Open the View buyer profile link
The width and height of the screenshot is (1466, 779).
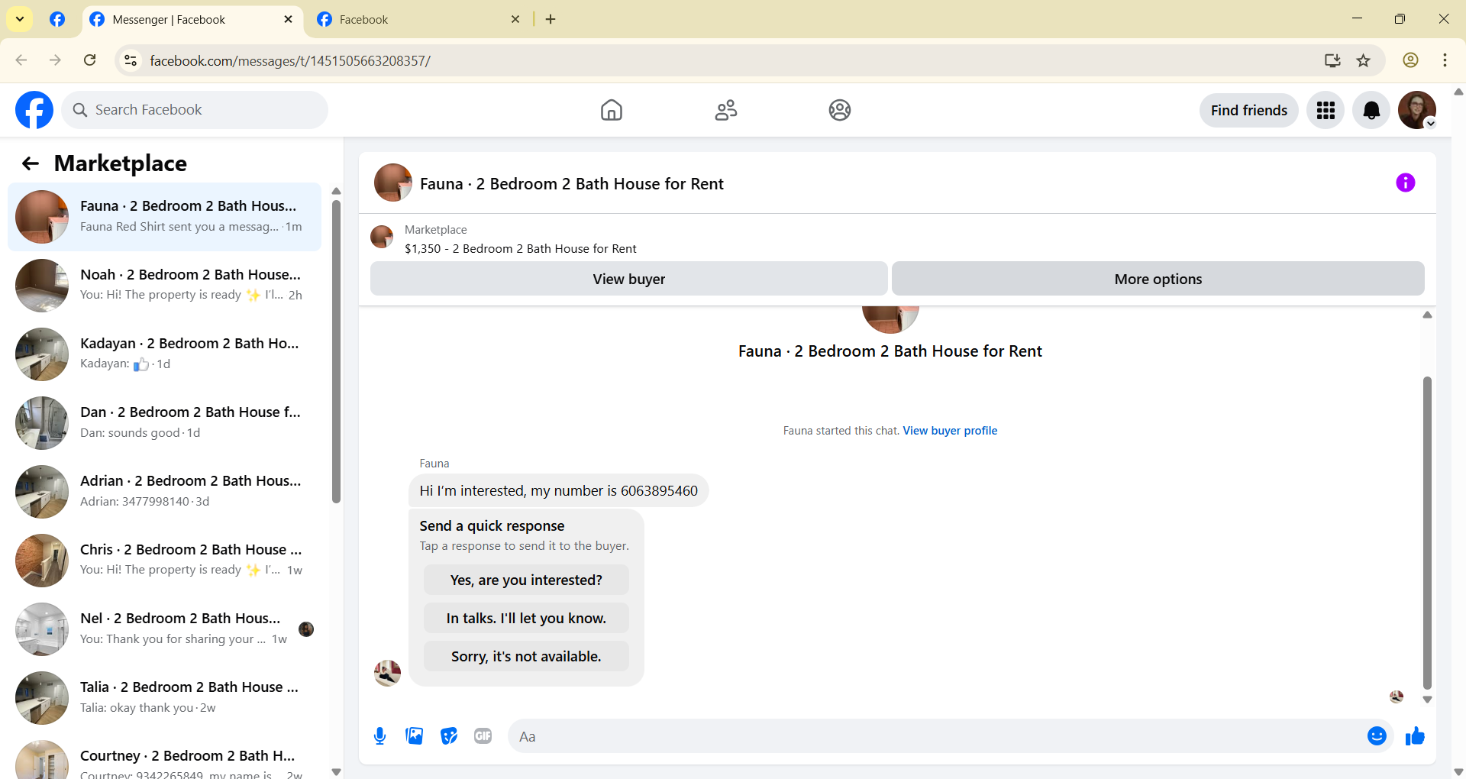point(950,431)
